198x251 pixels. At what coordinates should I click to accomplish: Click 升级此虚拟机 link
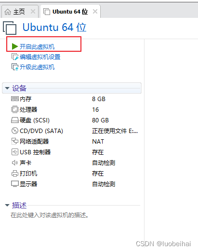coord(37,67)
